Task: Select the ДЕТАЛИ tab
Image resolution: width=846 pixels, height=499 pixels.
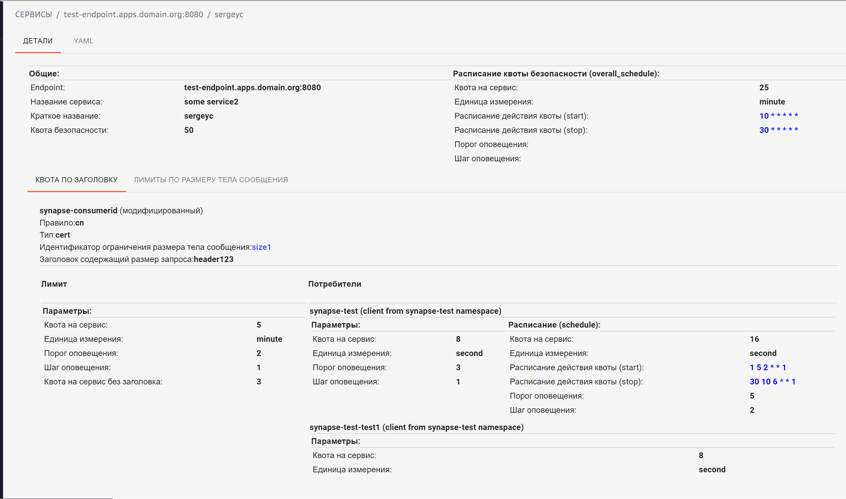Action: 38,41
